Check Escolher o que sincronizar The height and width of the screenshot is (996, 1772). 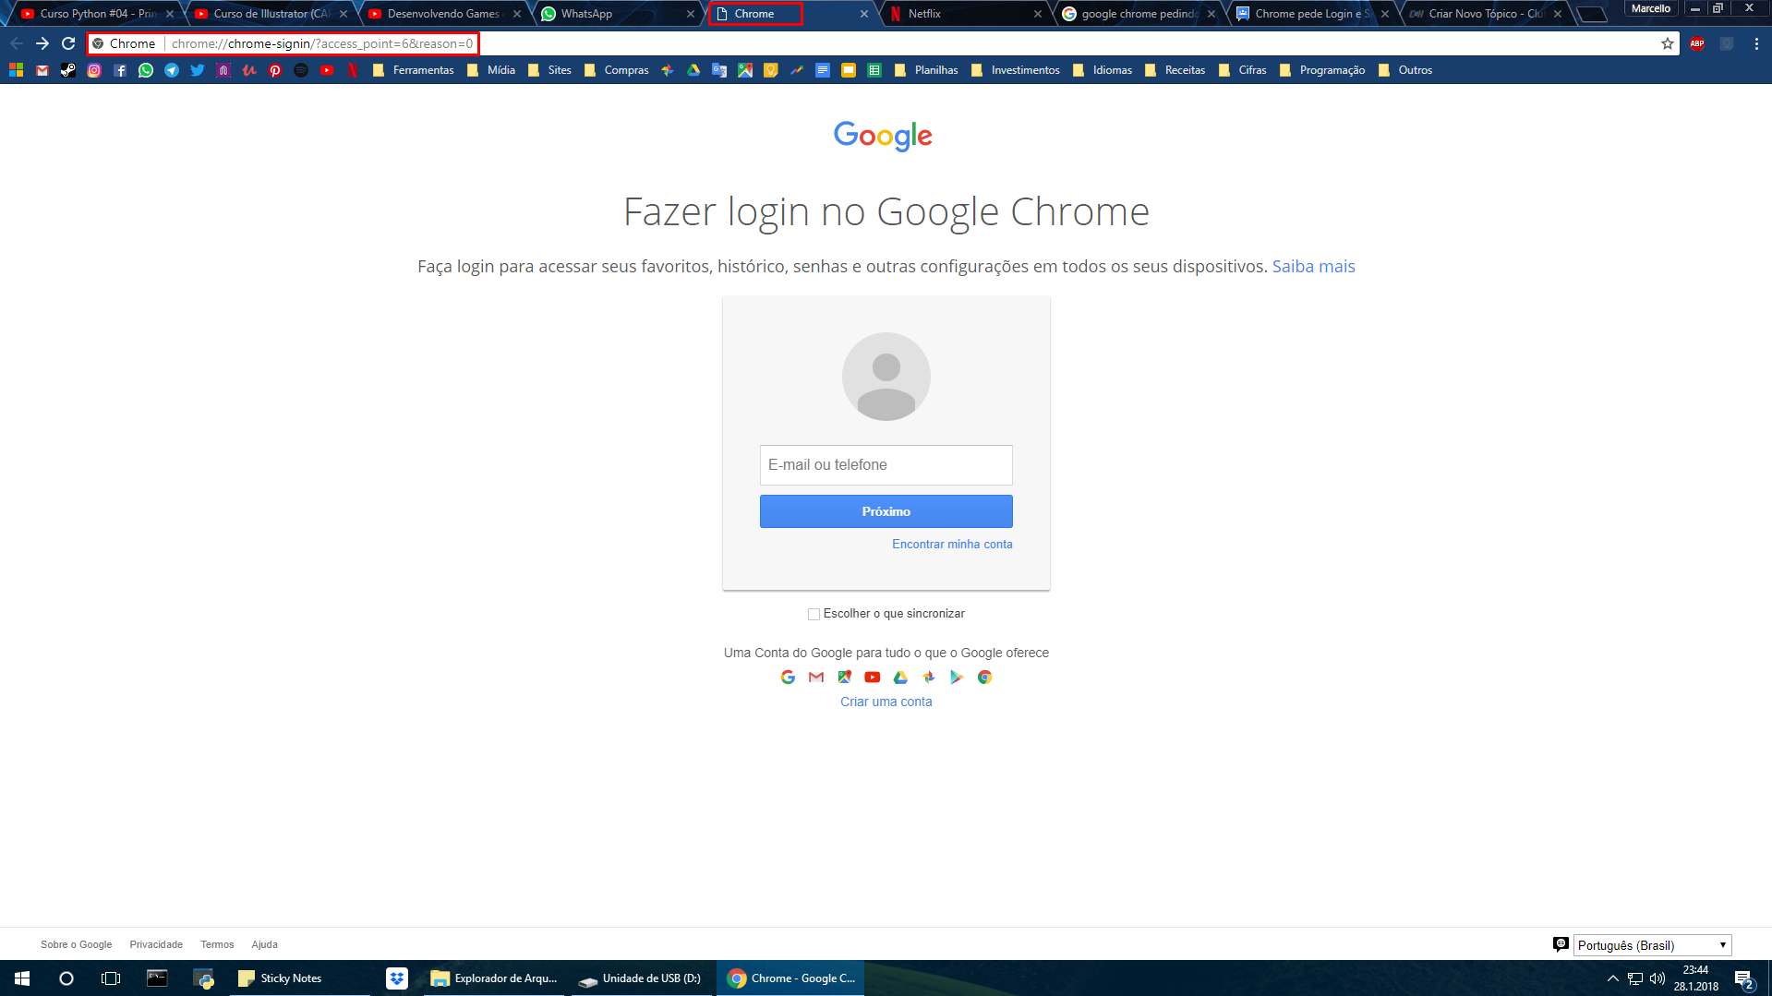click(x=814, y=614)
